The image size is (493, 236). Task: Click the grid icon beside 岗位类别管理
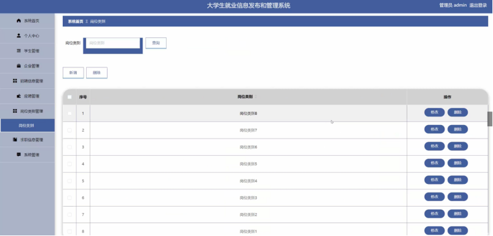[15, 111]
